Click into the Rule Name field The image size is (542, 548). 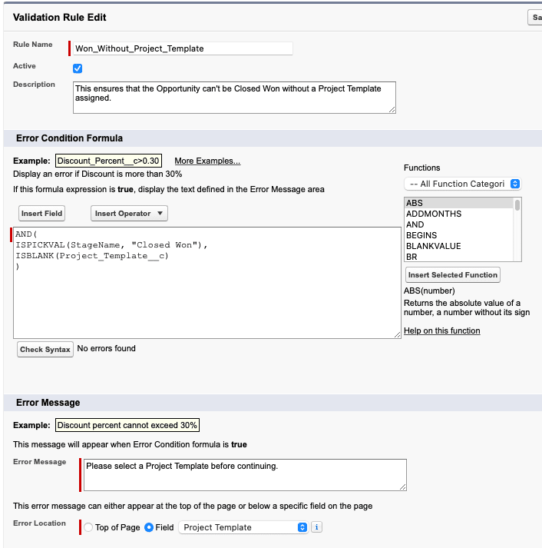(x=183, y=48)
